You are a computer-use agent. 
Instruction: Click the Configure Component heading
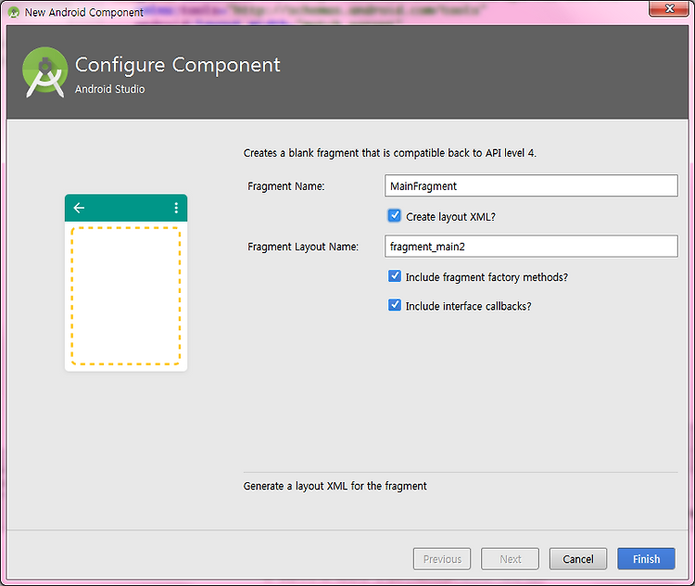click(x=177, y=65)
